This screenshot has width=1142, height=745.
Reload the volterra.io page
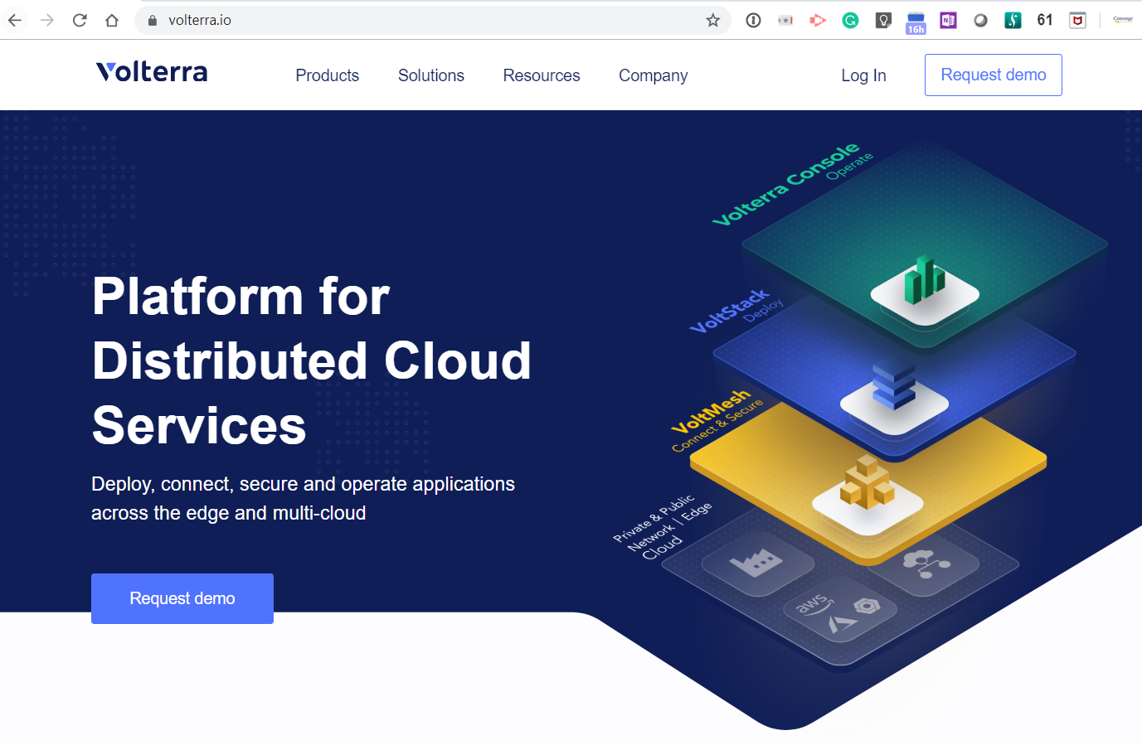coord(80,20)
